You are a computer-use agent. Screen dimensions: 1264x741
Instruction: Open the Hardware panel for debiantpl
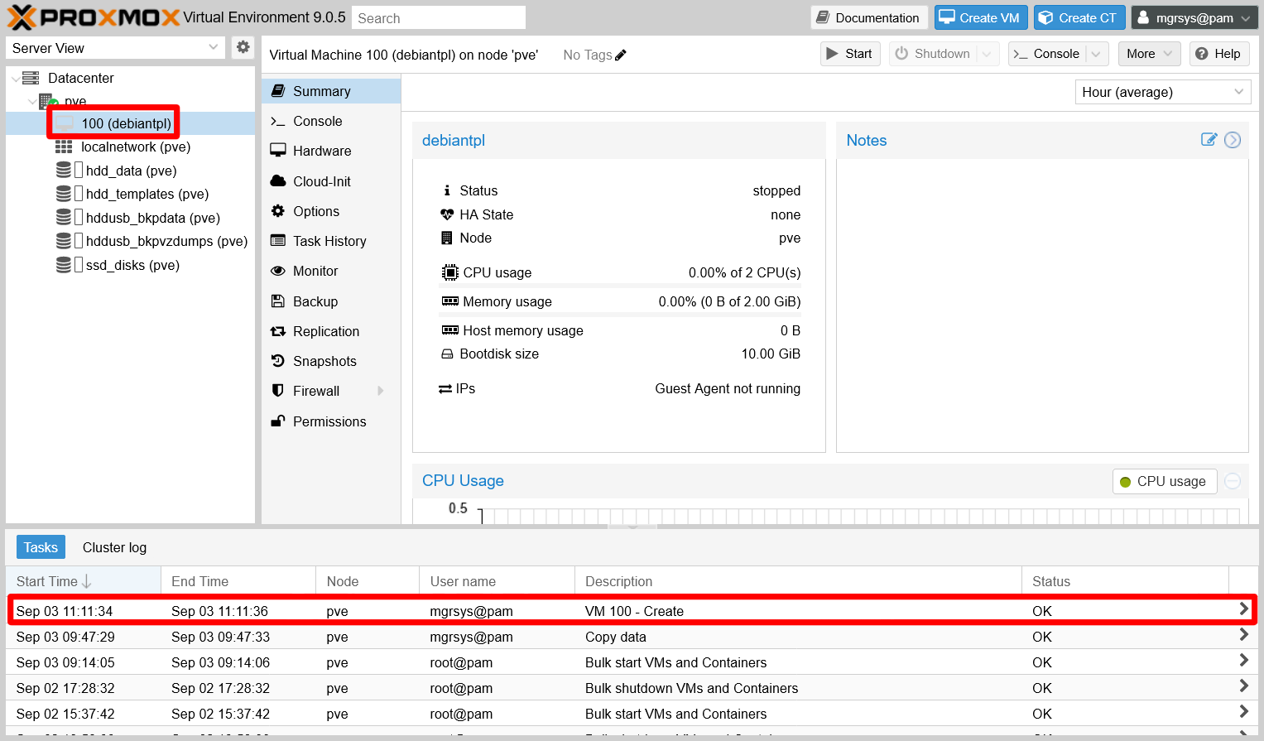pos(320,151)
